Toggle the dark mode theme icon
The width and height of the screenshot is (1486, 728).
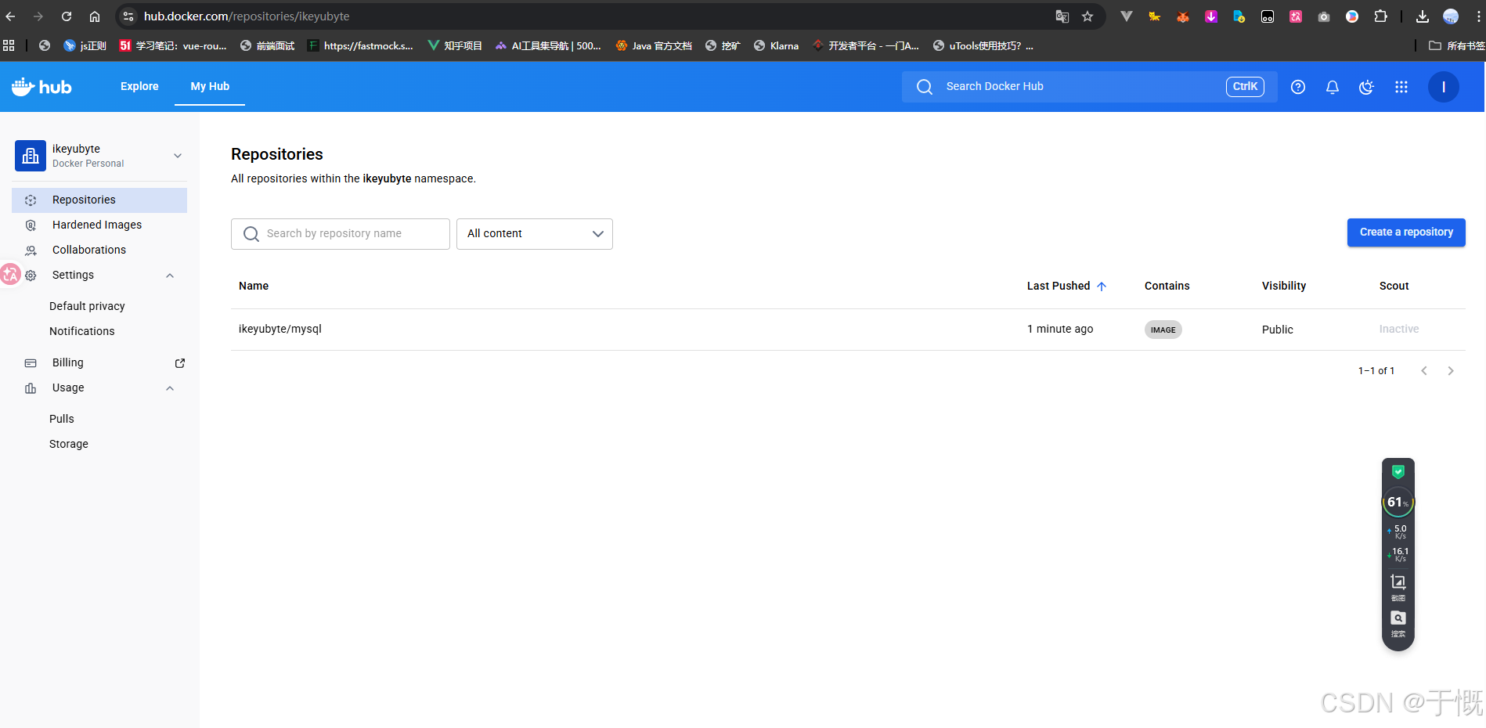coord(1367,87)
